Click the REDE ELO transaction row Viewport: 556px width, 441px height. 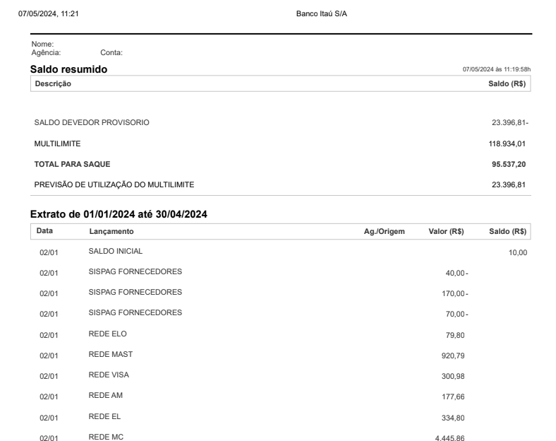281,334
